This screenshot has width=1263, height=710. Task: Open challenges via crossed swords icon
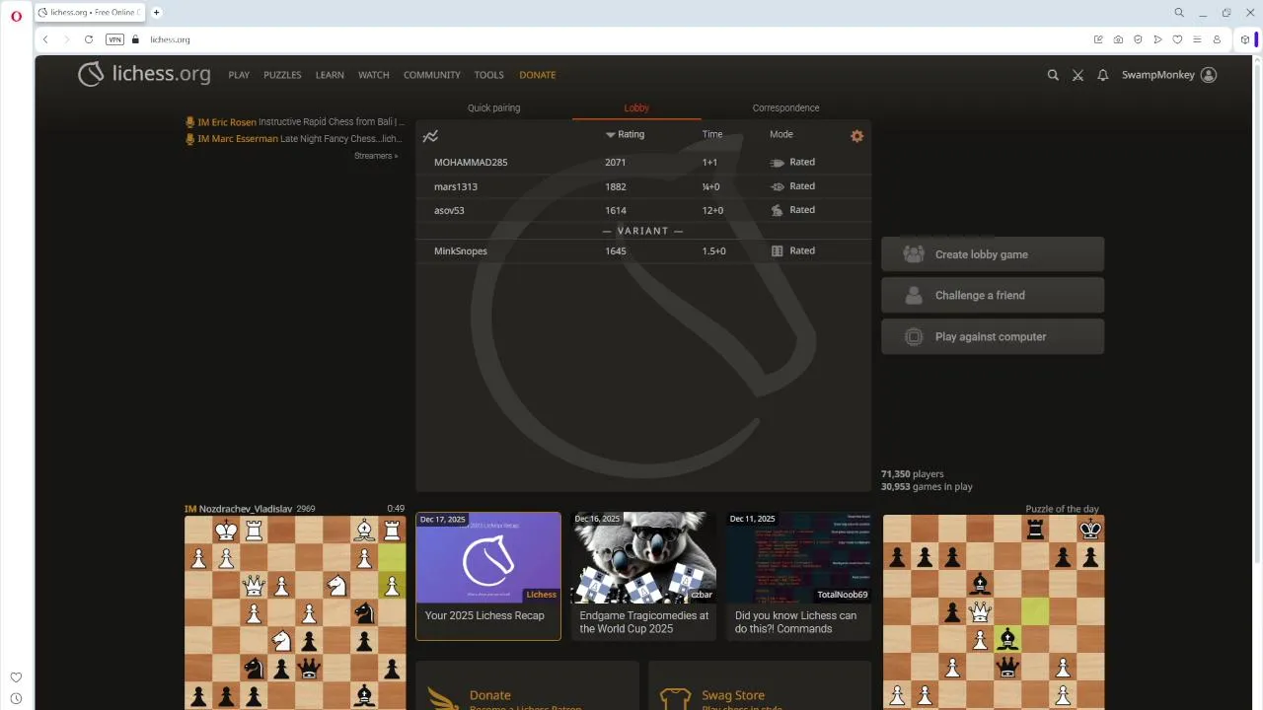click(1077, 75)
